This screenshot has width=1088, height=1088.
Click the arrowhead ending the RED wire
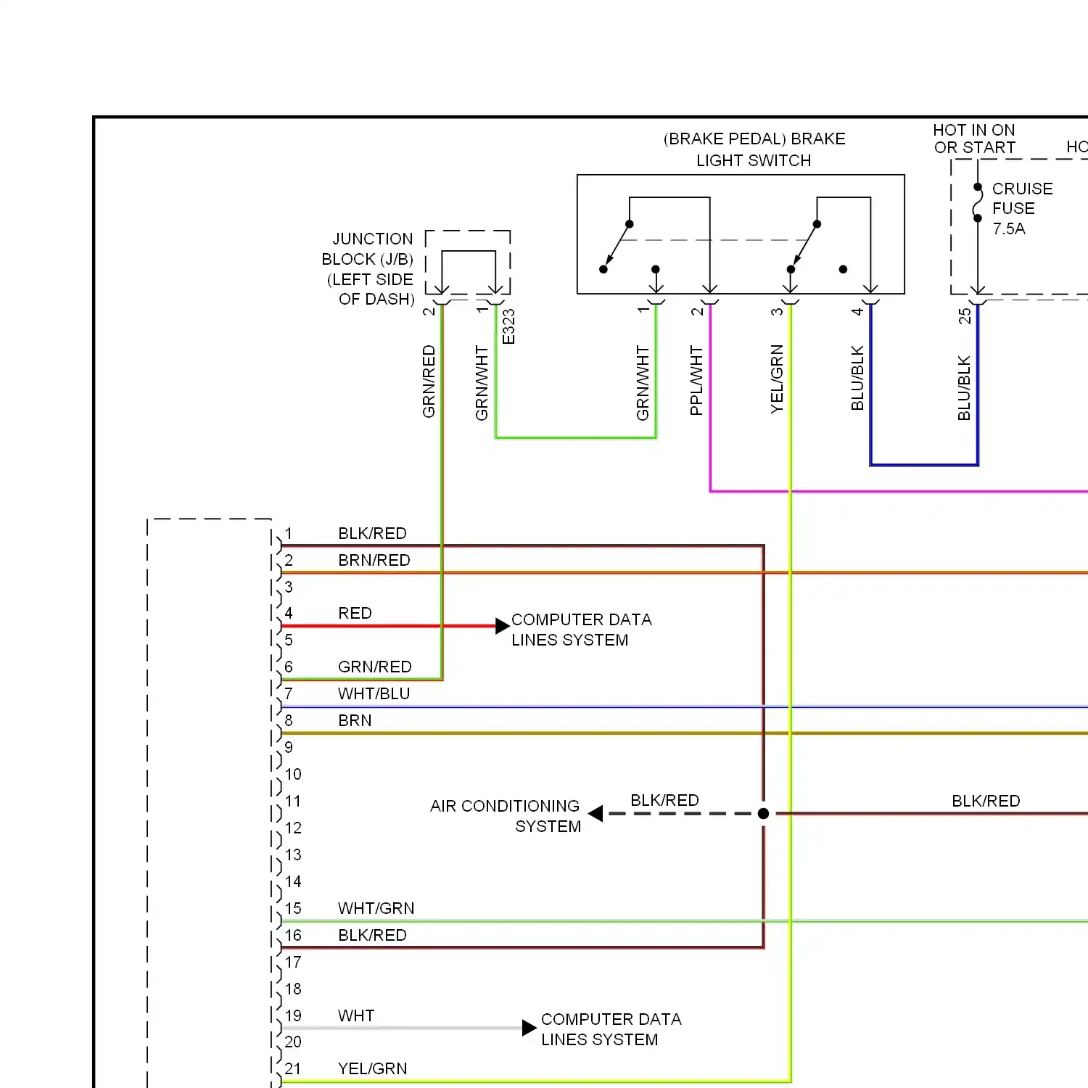click(503, 626)
